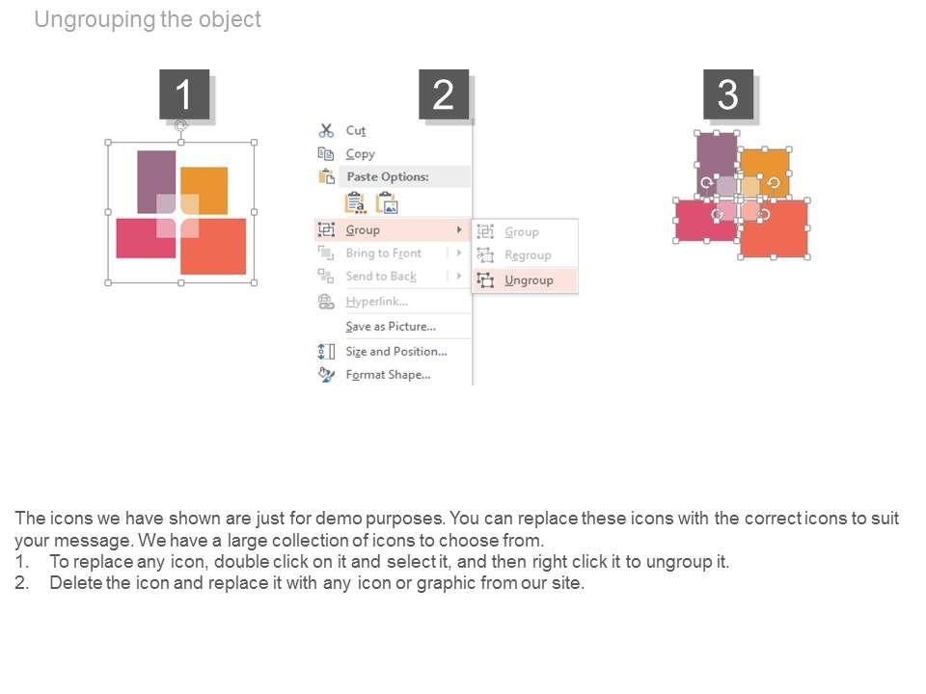This screenshot has width=926, height=694.
Task: Click the step 3 number box
Action: coord(728,94)
